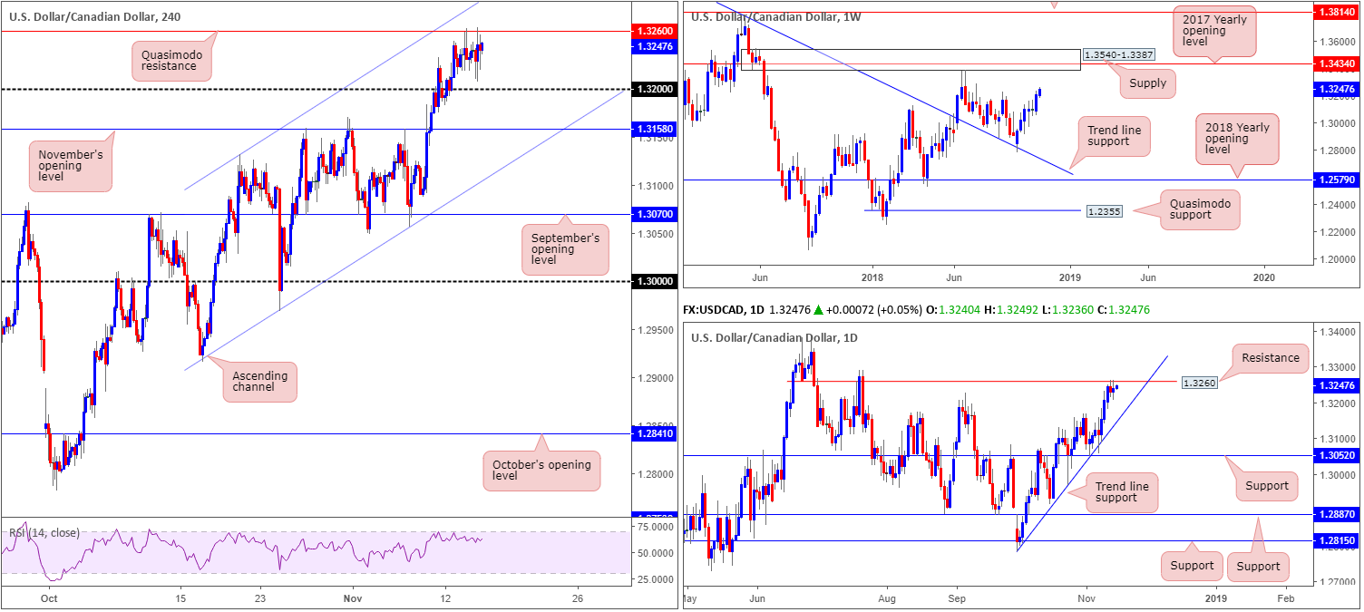This screenshot has height=612, width=1364.
Task: Select the Supply callout on weekly chart
Action: pos(1147,84)
